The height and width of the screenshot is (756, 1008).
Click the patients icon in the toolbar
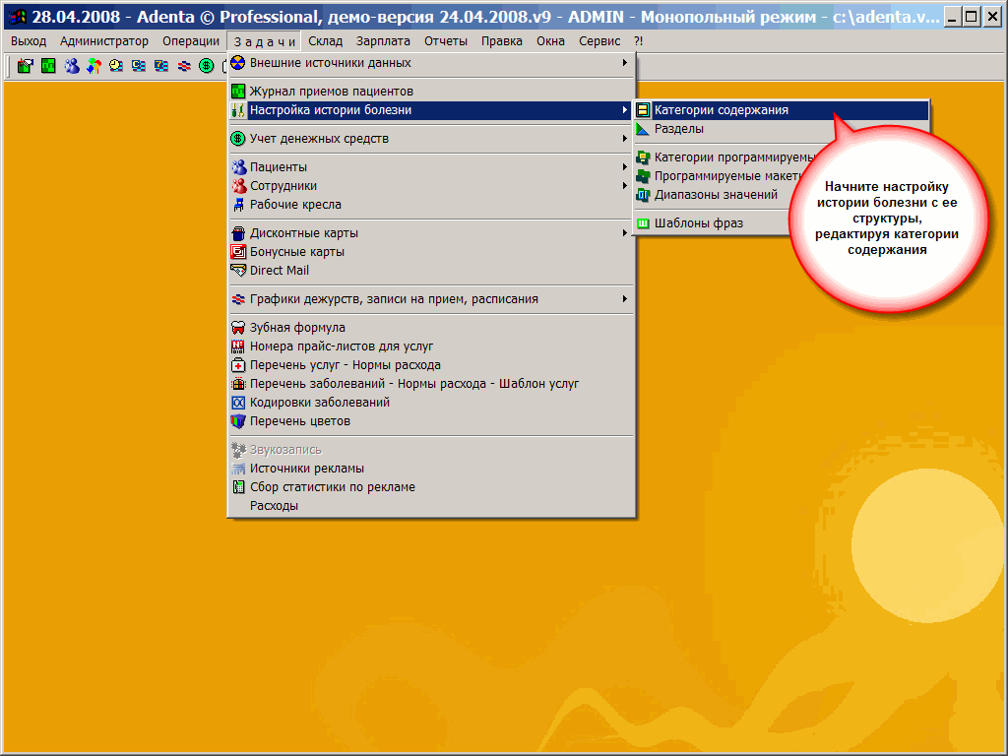coord(72,66)
